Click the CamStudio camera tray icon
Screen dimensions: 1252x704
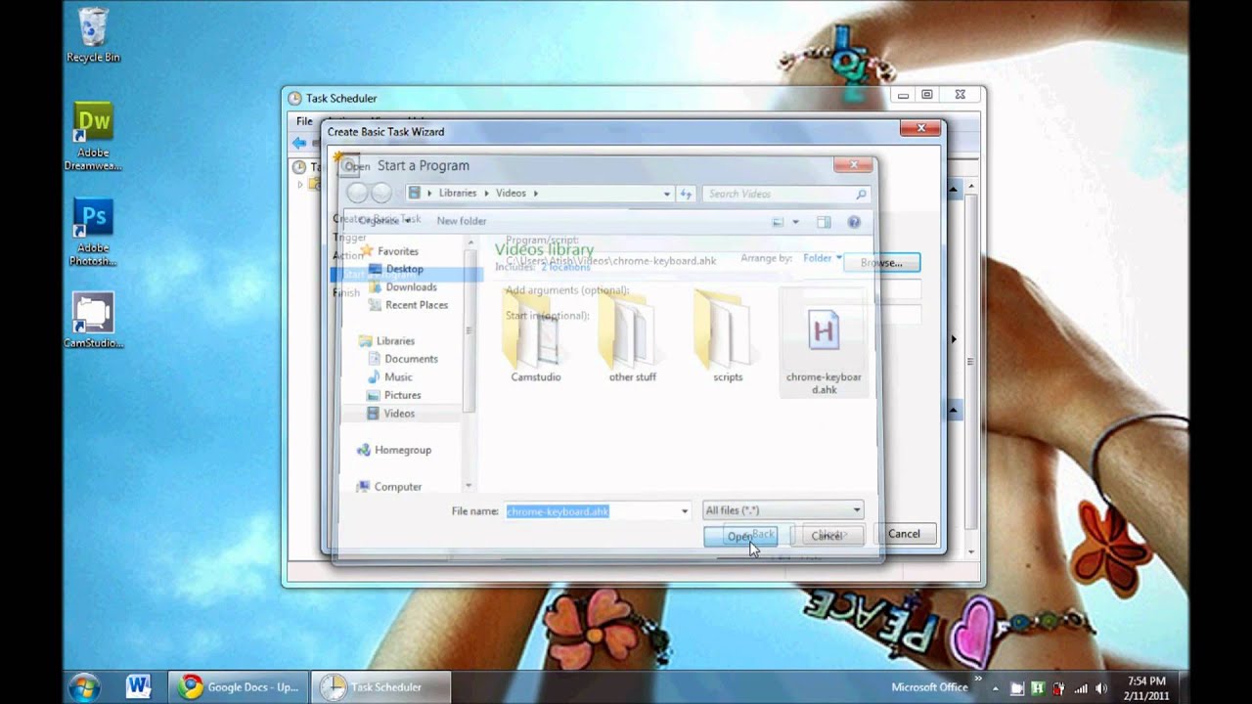click(x=1017, y=687)
